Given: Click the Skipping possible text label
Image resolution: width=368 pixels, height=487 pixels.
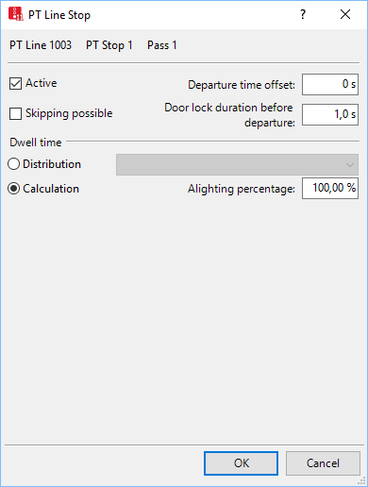Looking at the screenshot, I should (x=69, y=113).
